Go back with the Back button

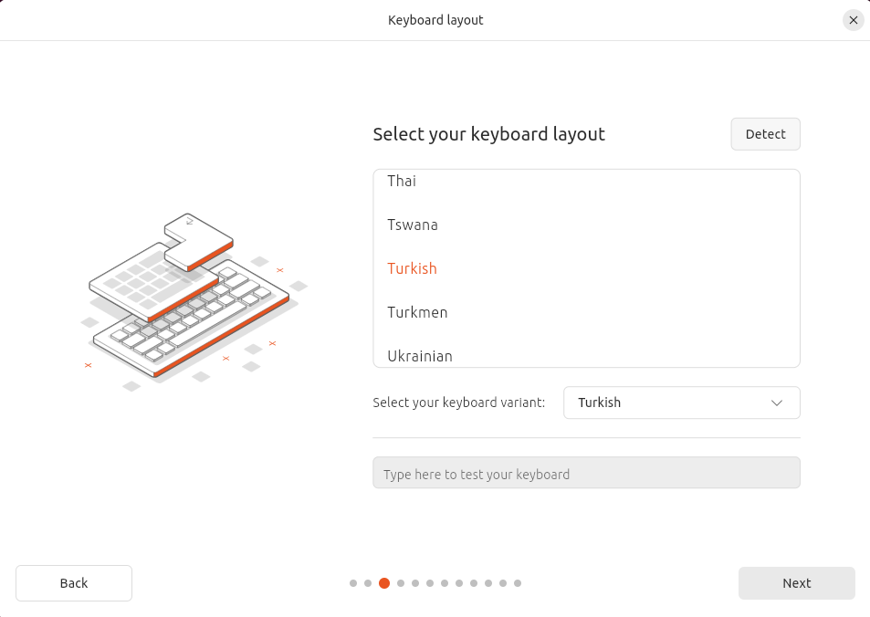[x=74, y=583]
